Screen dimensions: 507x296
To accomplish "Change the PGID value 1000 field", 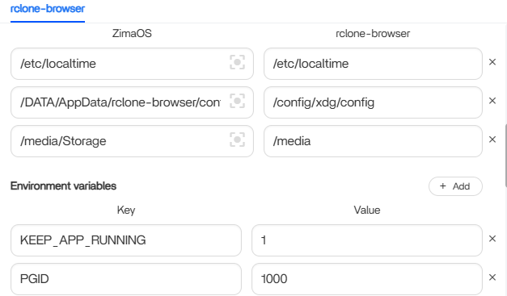I will [x=366, y=279].
